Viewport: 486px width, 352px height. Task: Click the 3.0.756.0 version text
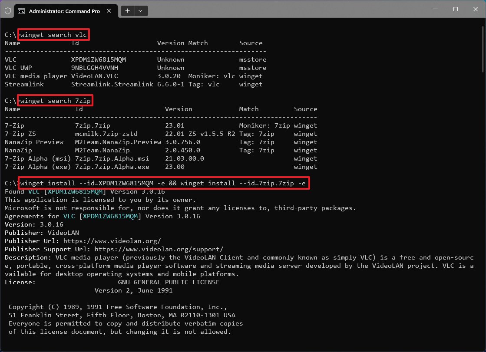pos(182,142)
